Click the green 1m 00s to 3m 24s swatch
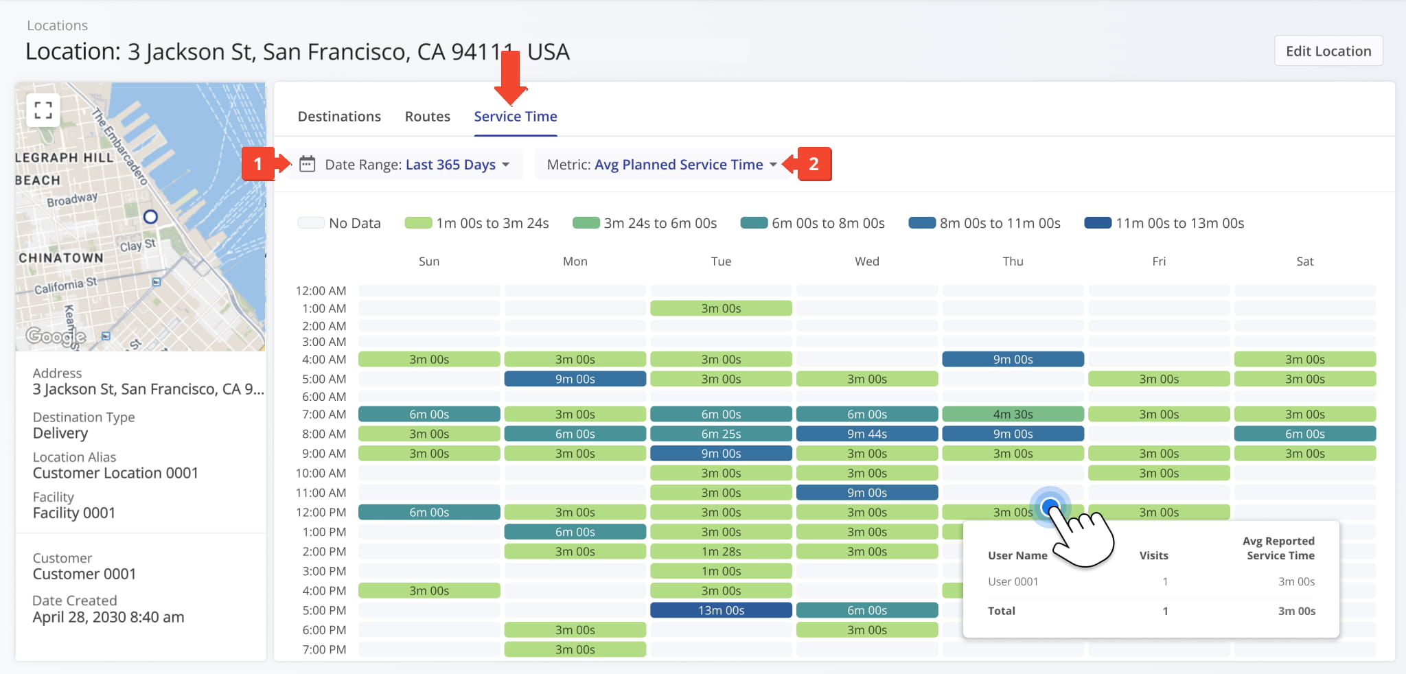1406x674 pixels. (x=419, y=222)
